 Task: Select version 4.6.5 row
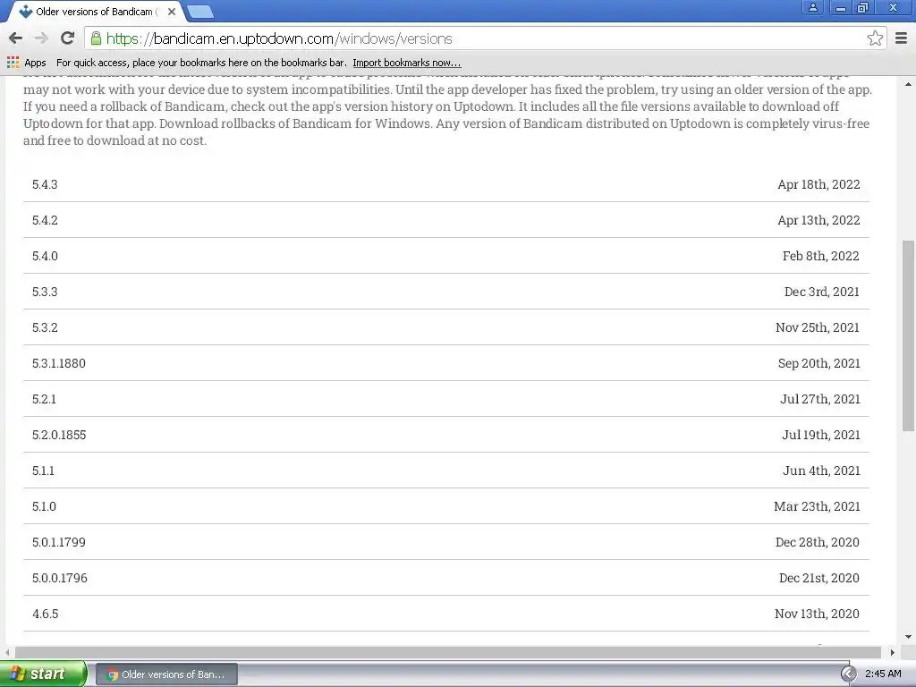[x=446, y=614]
